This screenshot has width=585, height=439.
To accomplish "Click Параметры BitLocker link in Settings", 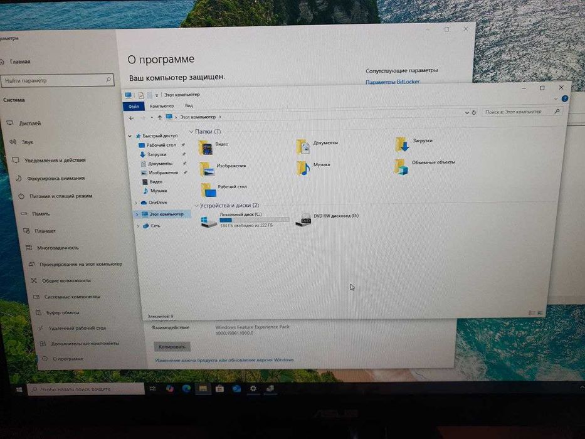I will pyautogui.click(x=393, y=82).
